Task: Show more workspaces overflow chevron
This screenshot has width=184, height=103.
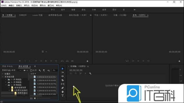Action: (135, 10)
